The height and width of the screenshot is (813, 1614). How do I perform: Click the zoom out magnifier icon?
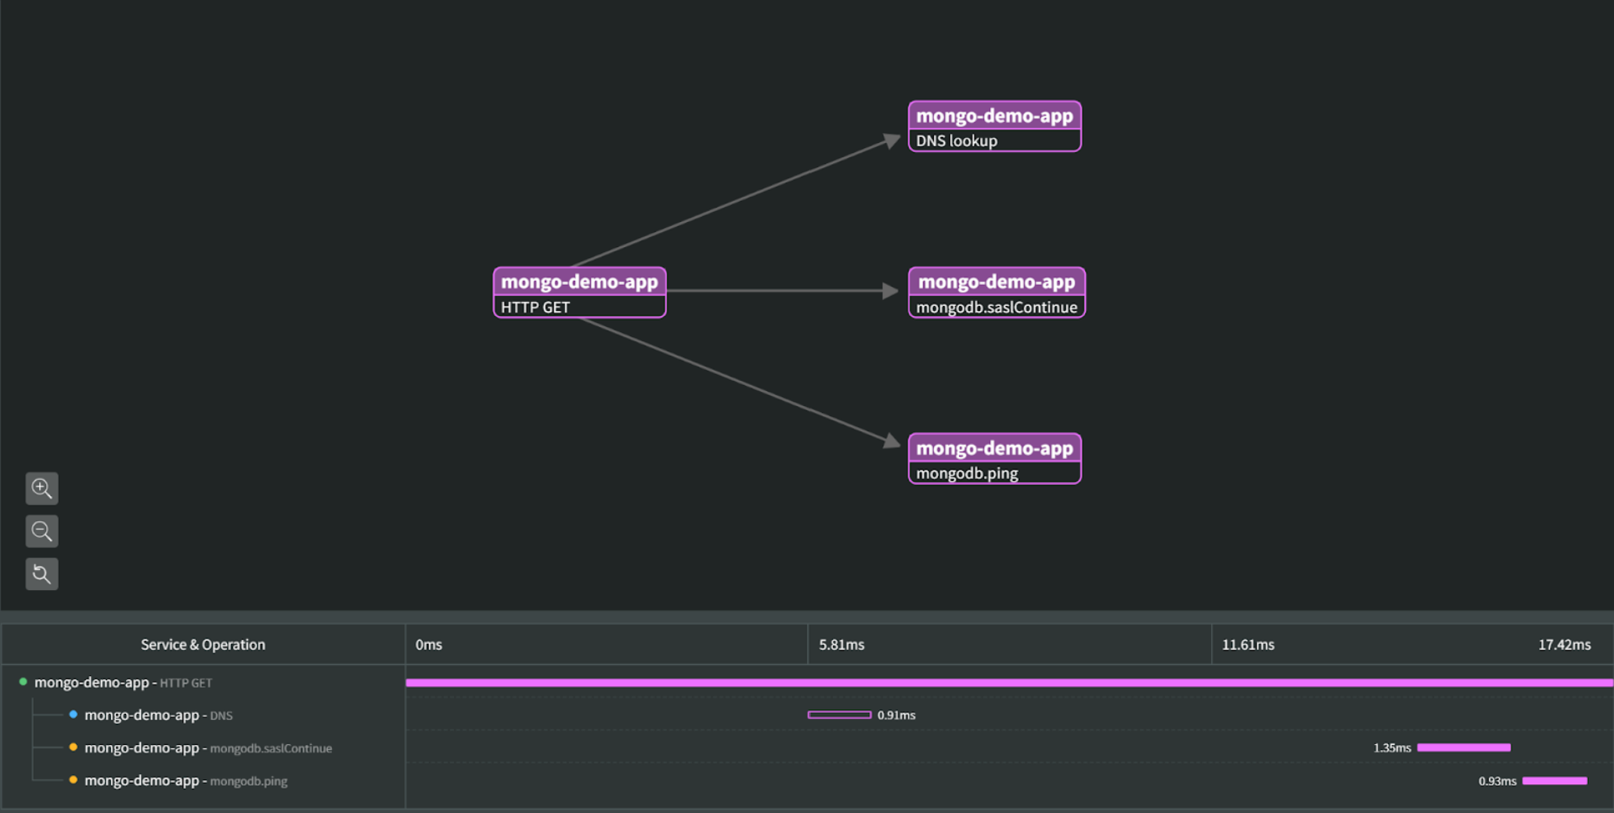(x=41, y=531)
